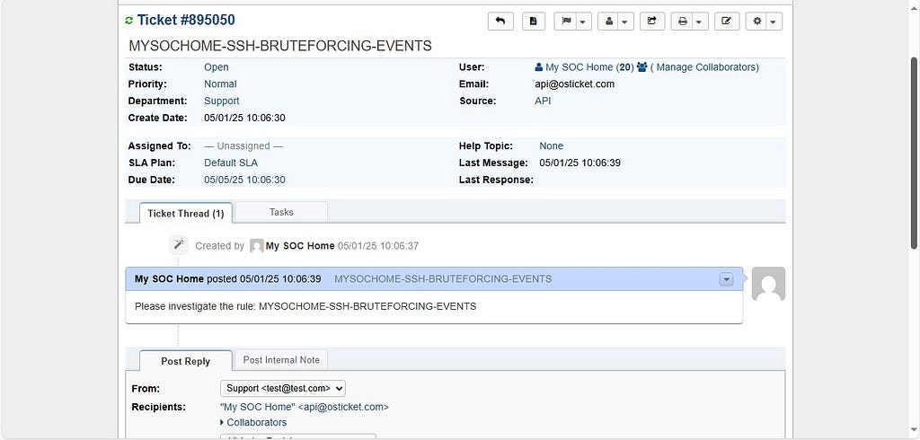
Task: Click the Unassigned assignee value
Action: (243, 146)
